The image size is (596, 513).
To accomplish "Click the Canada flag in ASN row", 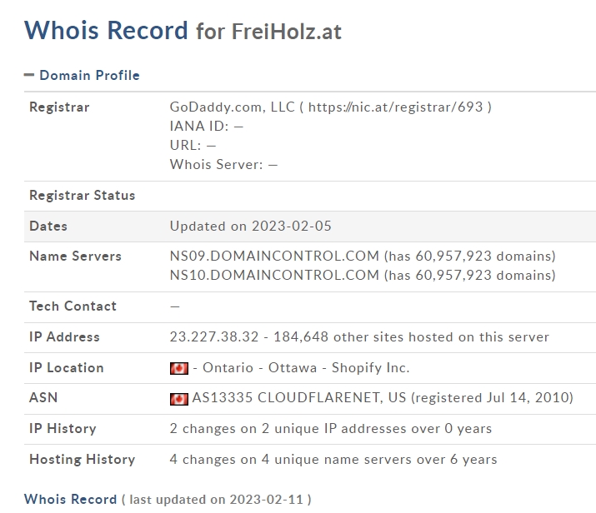I will pos(179,399).
